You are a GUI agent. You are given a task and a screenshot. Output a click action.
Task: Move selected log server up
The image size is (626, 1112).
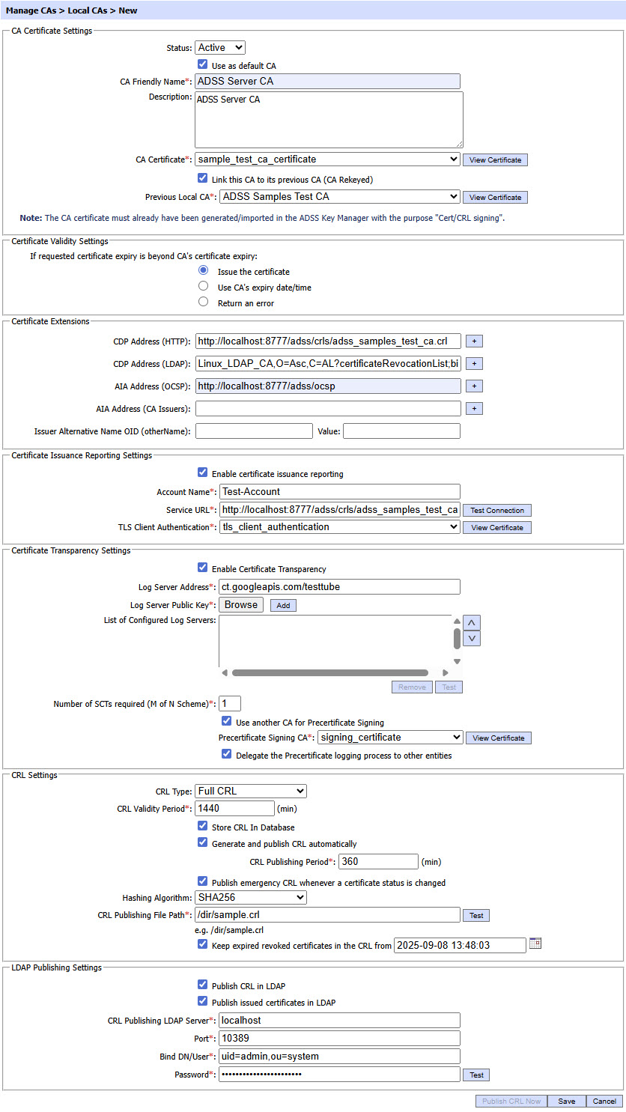coord(472,623)
